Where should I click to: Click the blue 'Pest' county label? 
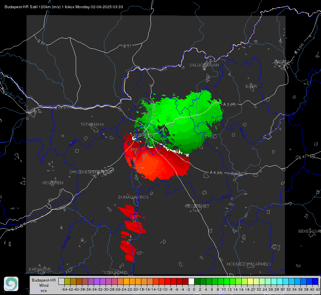pyautogui.click(x=226, y=197)
